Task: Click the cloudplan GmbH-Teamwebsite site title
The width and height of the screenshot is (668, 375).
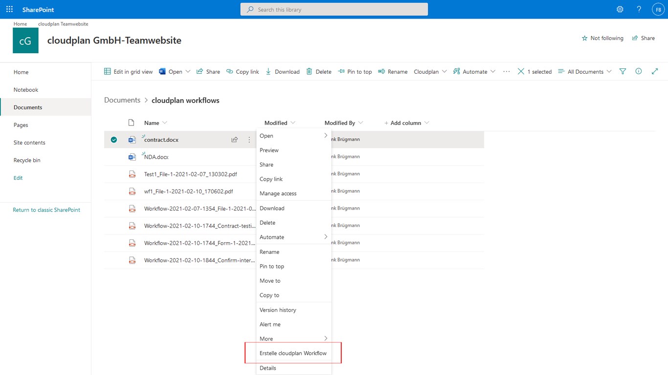Action: [114, 41]
